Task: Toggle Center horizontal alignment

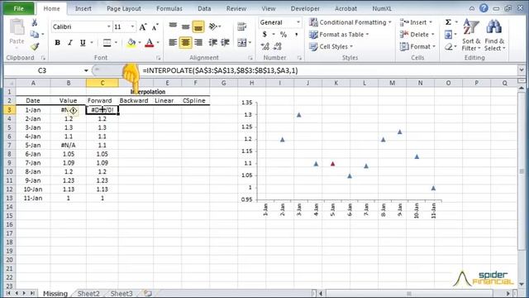Action: [x=185, y=42]
